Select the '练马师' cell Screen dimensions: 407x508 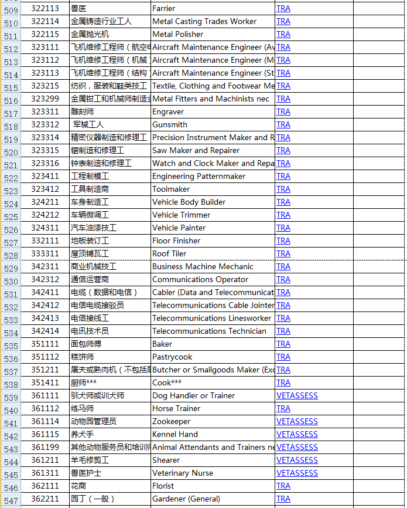pyautogui.click(x=110, y=408)
